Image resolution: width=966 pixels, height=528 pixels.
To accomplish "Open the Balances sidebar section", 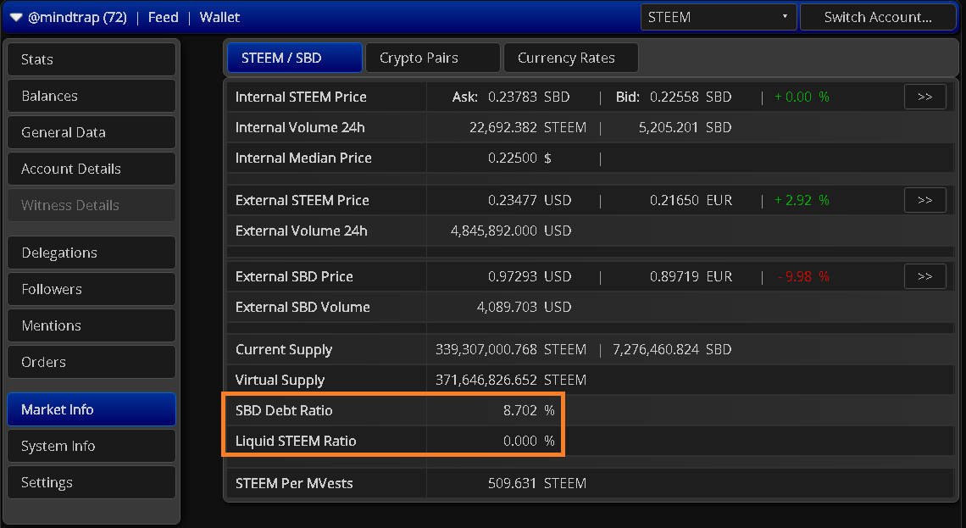I will tap(92, 96).
